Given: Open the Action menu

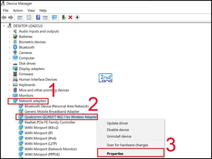Looking at the screenshot, I should (18, 10).
